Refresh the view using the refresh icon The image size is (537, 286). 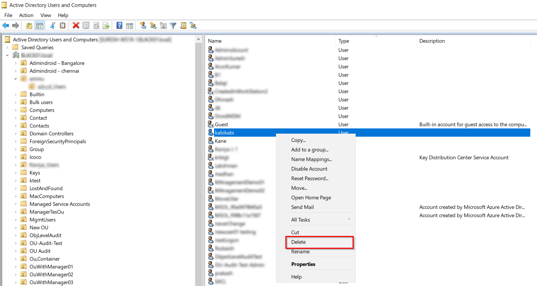coord(96,25)
